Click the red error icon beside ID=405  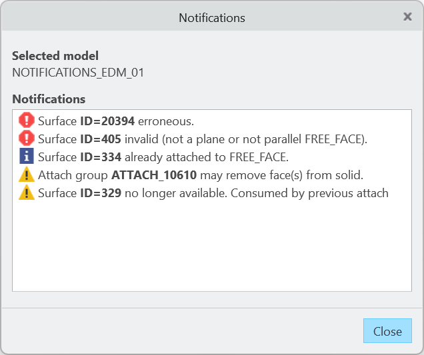click(26, 139)
